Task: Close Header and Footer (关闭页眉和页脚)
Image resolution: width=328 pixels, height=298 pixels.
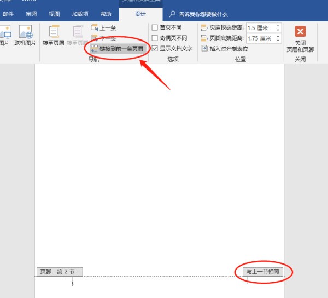Action: click(300, 39)
